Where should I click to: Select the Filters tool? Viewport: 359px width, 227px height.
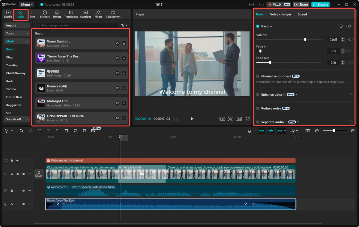click(x=98, y=14)
